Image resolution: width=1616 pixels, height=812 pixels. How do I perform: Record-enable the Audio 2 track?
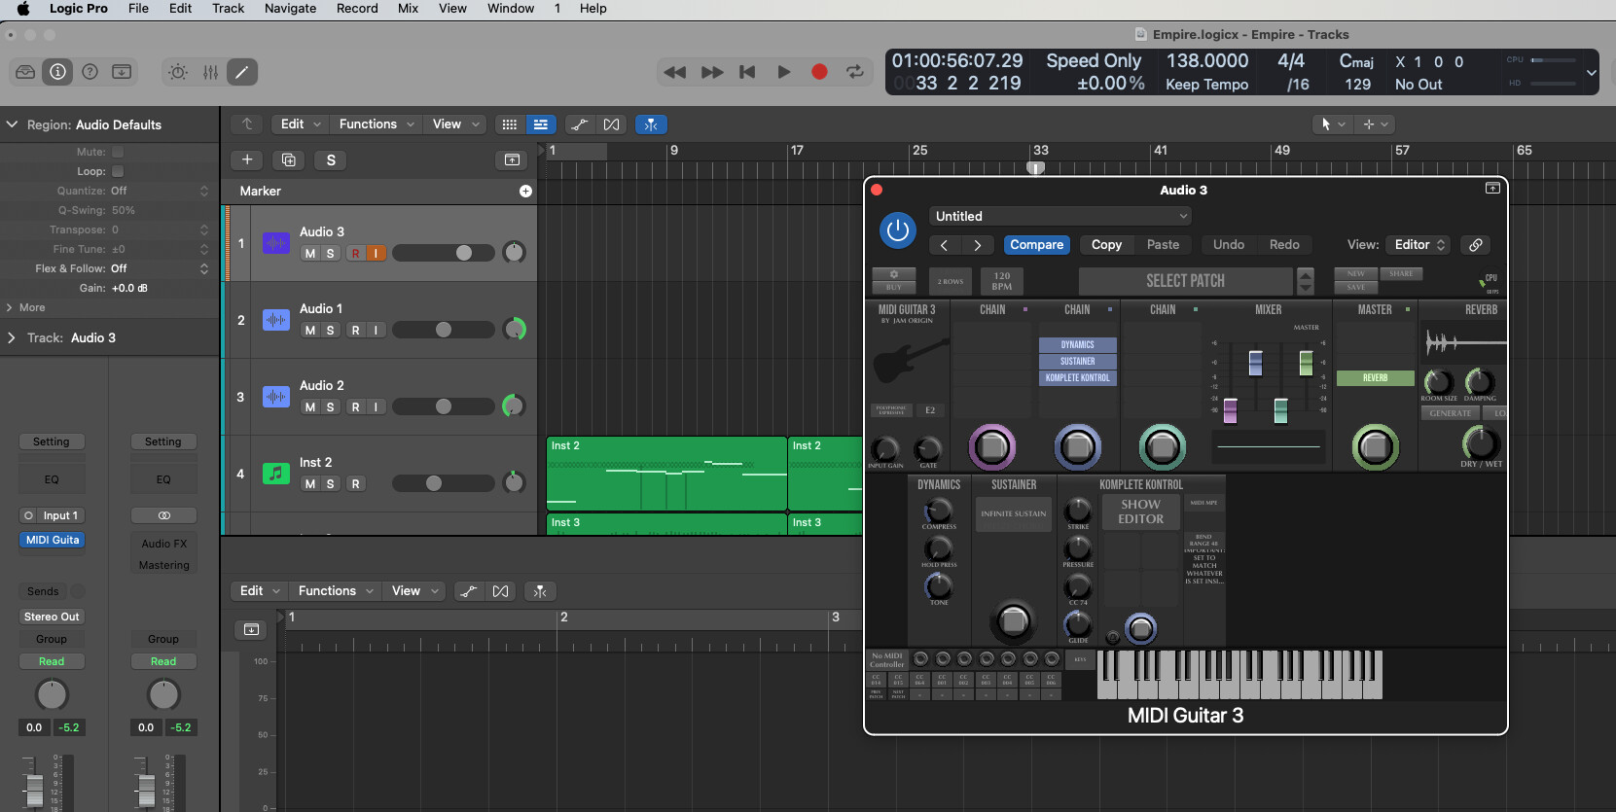356,407
